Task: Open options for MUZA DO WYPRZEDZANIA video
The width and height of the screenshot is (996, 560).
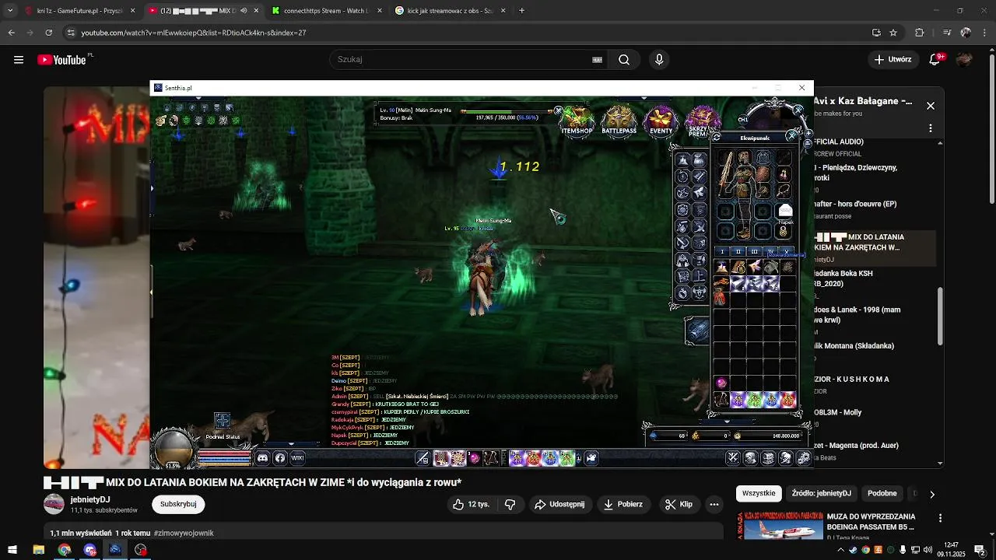Action: click(x=940, y=518)
